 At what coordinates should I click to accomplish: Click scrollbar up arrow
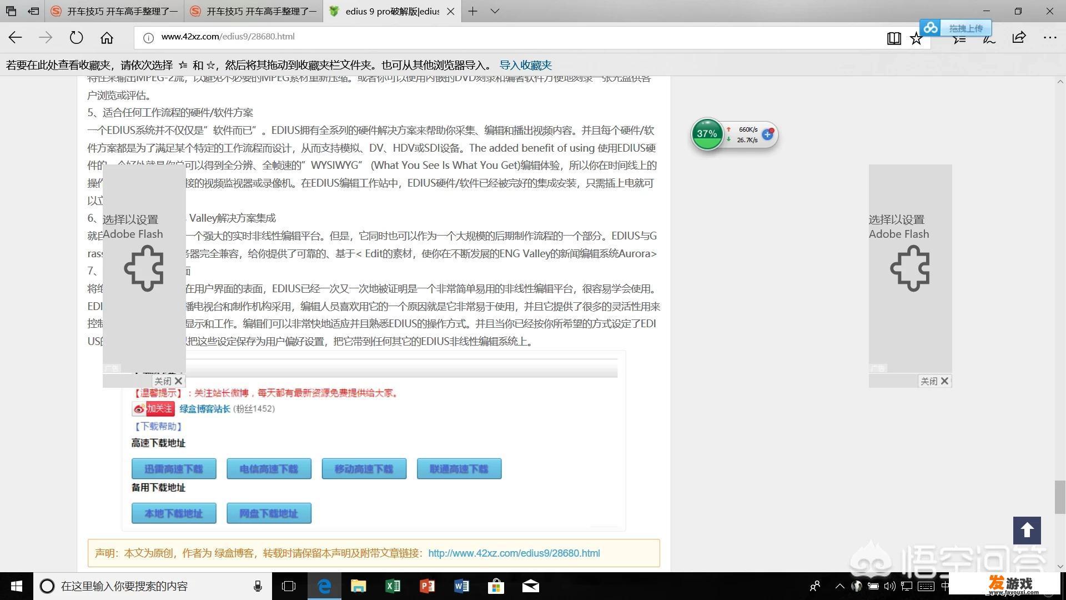click(x=1060, y=82)
